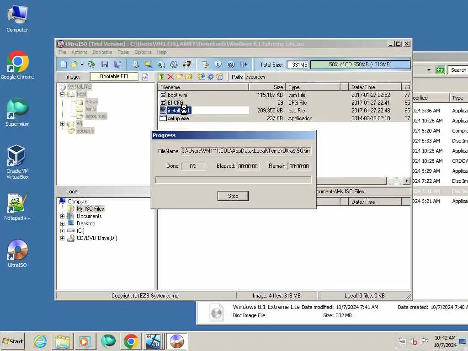Open the Tools menu
The image size is (468, 351).
click(x=123, y=52)
